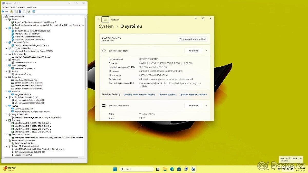Click the Back arrow in the Settings window

pos(99,20)
